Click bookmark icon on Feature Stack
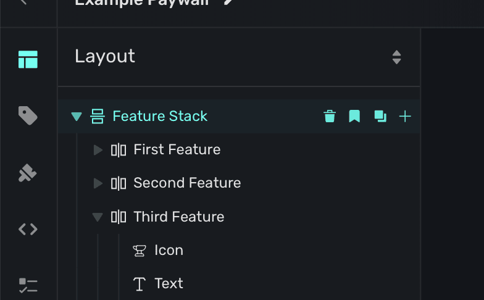Screen dimensions: 484x300 click(x=354, y=116)
